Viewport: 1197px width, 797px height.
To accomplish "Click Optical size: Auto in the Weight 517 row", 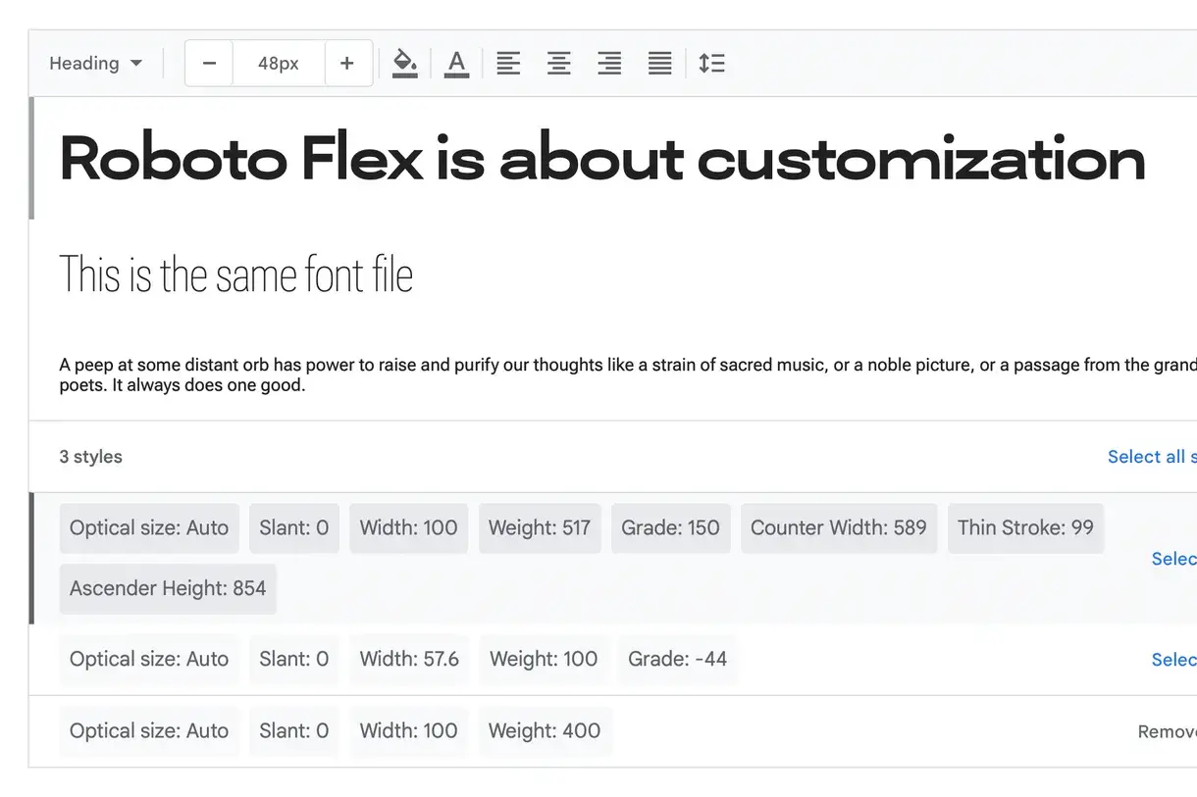I will 149,528.
